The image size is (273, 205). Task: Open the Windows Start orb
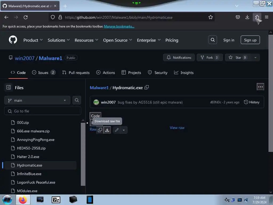pos(7,200)
